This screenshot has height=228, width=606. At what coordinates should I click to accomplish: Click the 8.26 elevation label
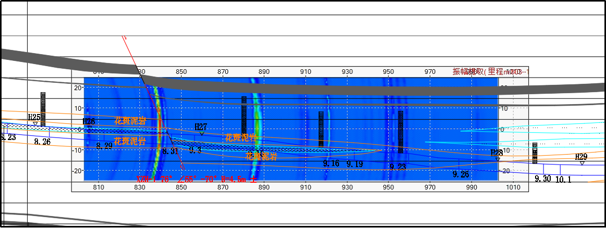click(x=42, y=142)
